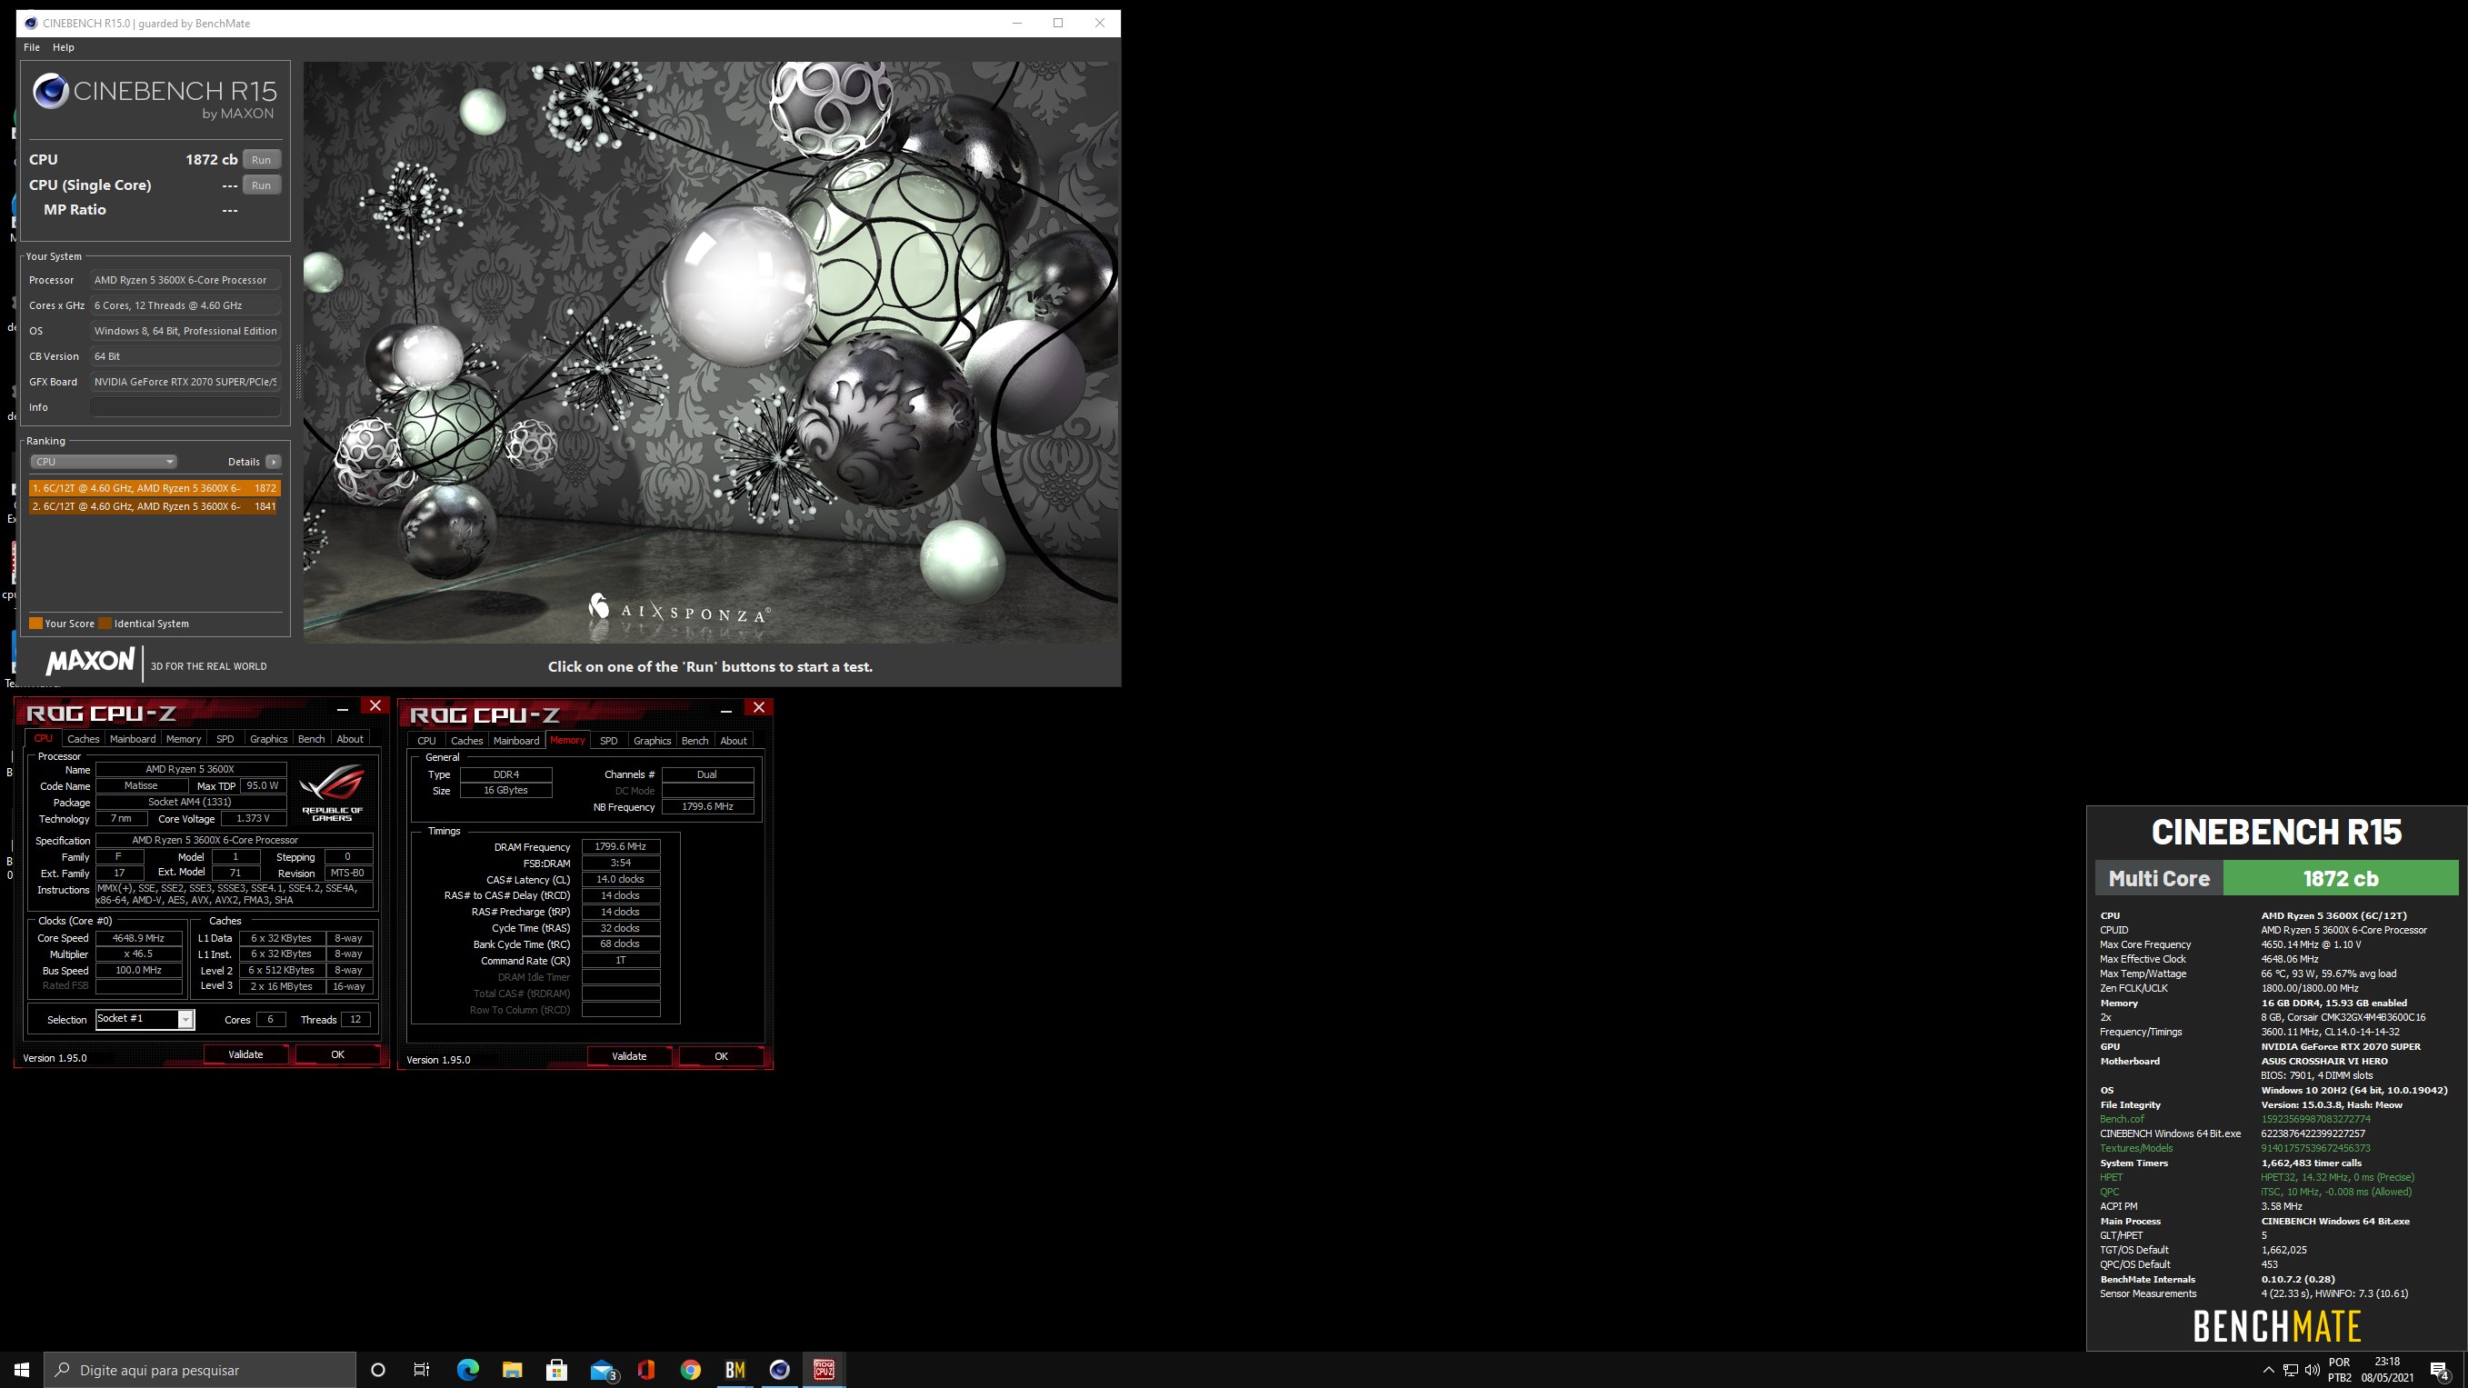Screen dimensions: 2468x1388
Task: Expand ranking Details arrow button
Action: click(273, 462)
